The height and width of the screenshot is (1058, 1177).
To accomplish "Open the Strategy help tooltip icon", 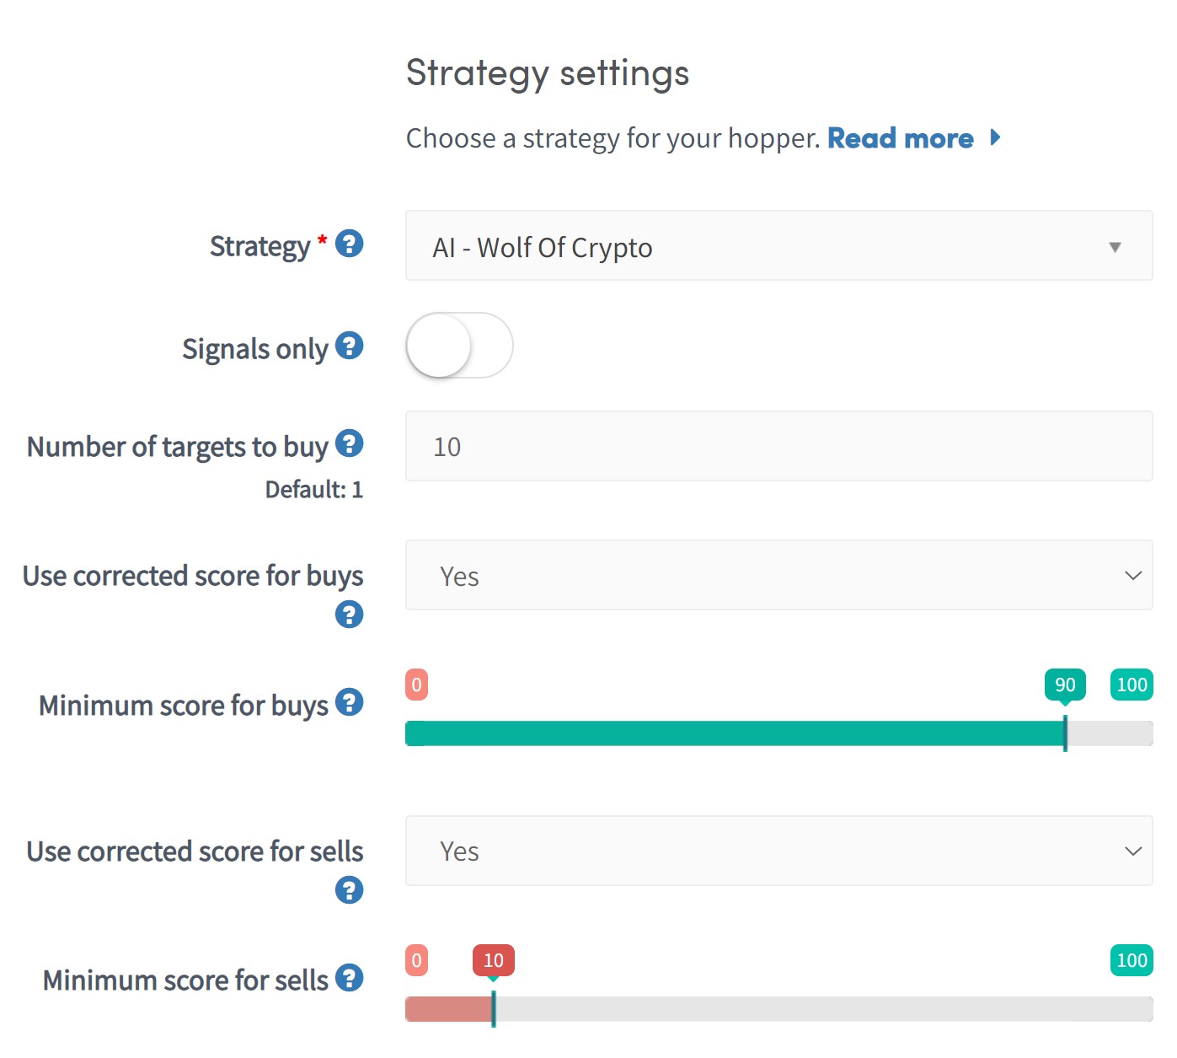I will click(349, 244).
